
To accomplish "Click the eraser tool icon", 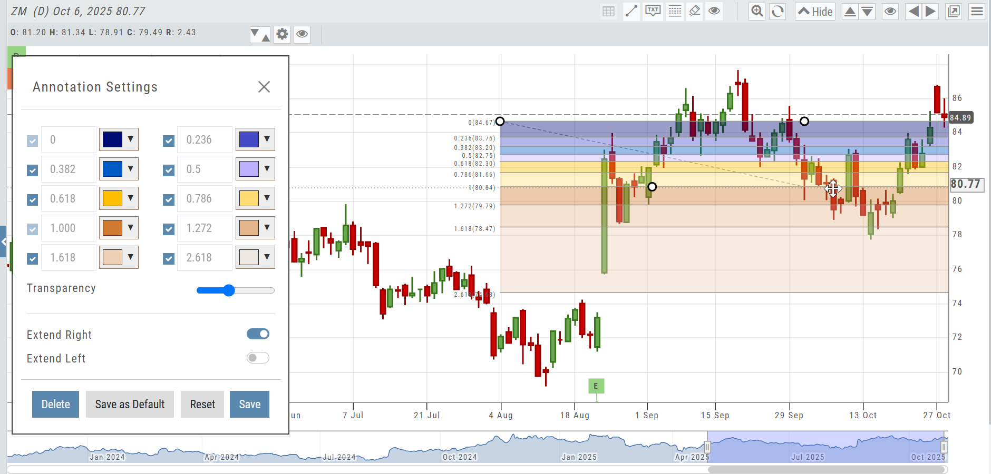I will click(x=695, y=11).
